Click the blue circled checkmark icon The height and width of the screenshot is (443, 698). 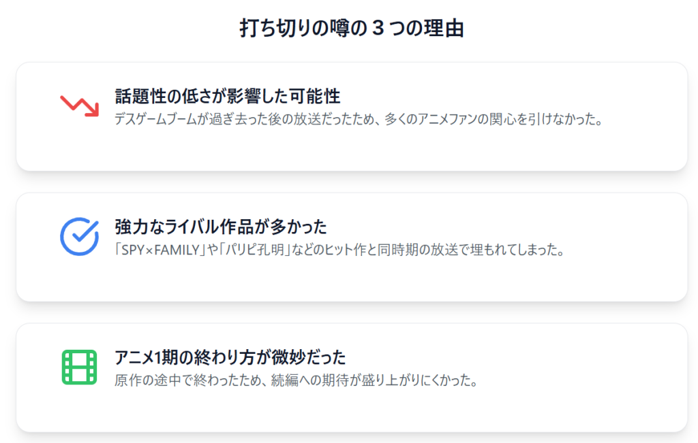(x=80, y=236)
